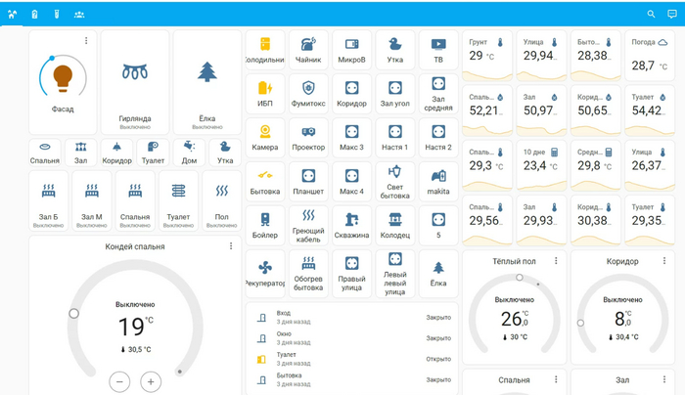Image resolution: width=685 pixels, height=395 pixels.
Task: Switch to the people dashboard tab
Action: pos(79,14)
